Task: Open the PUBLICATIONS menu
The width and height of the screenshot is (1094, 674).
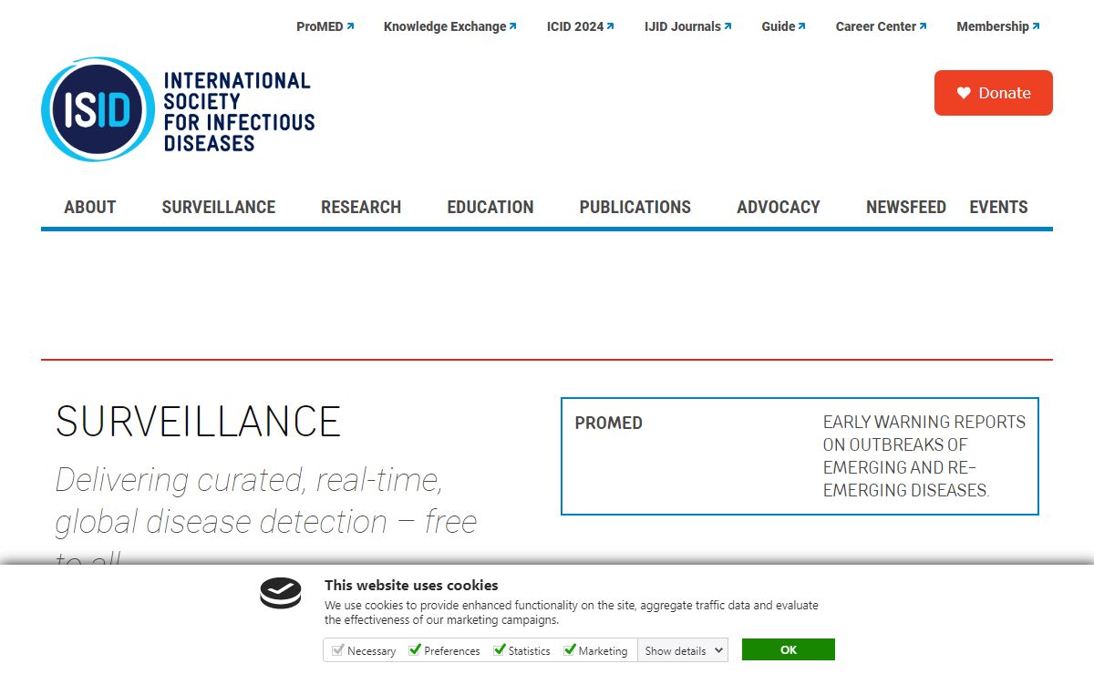Action: pos(635,207)
